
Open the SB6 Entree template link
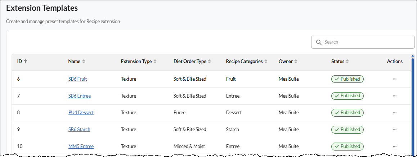pos(80,96)
